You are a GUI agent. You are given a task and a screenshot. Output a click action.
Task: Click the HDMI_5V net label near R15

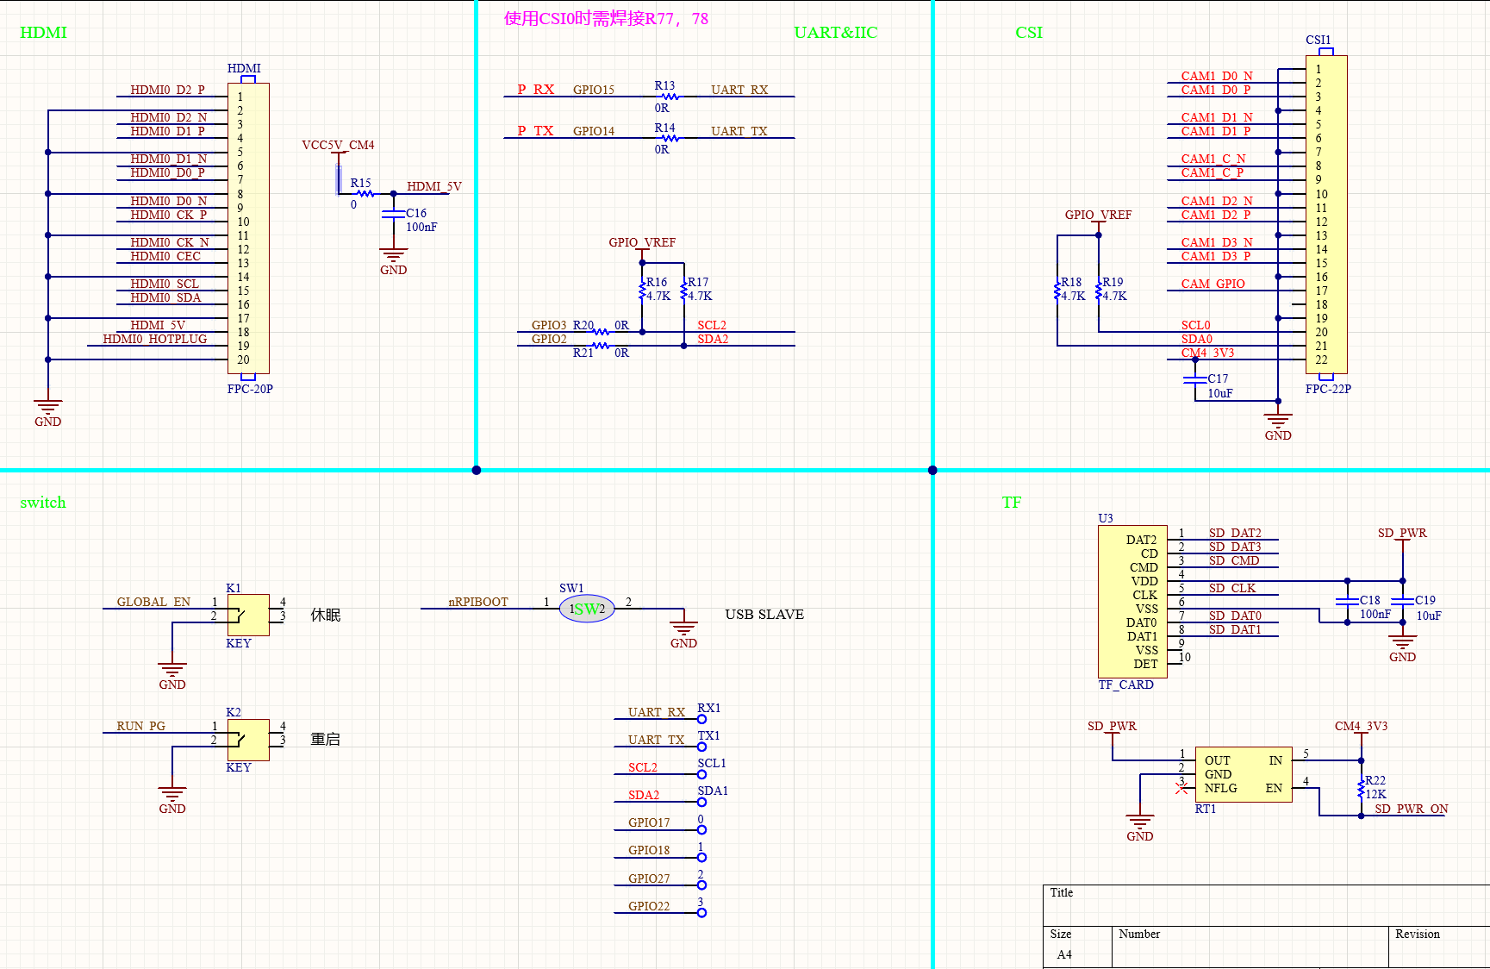coord(433,186)
